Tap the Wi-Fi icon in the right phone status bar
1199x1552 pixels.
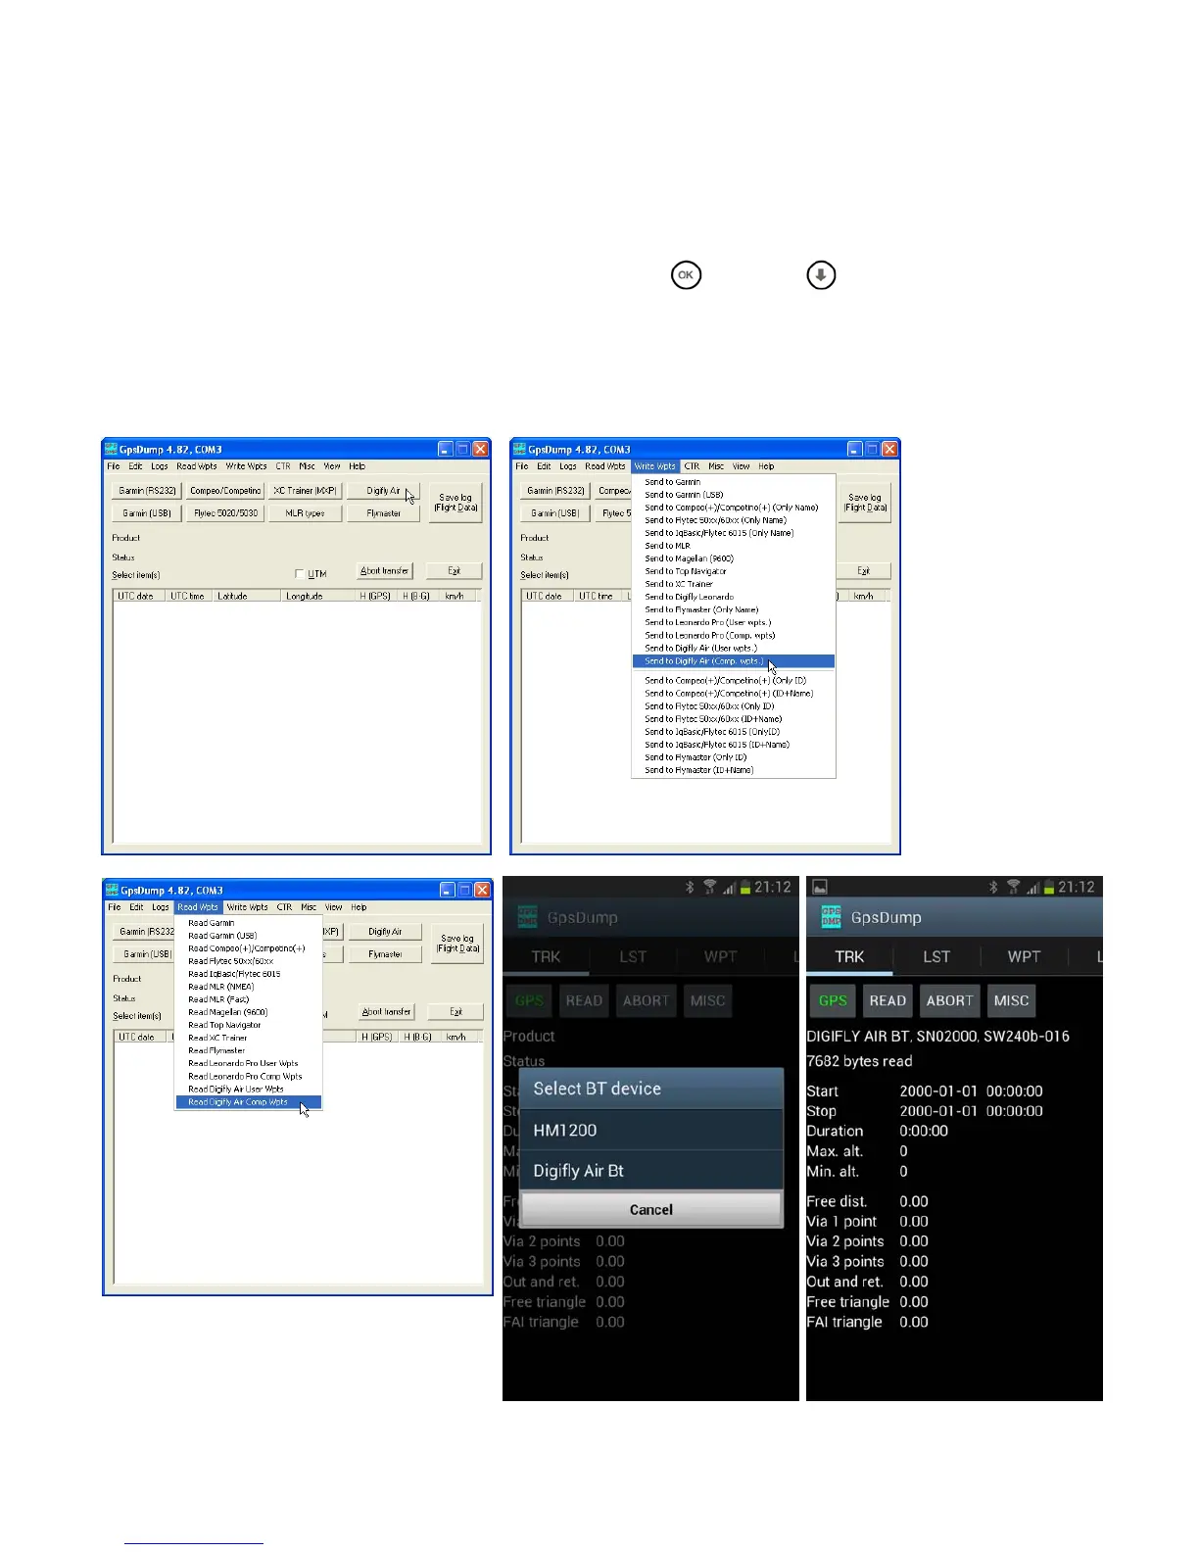click(x=1013, y=887)
